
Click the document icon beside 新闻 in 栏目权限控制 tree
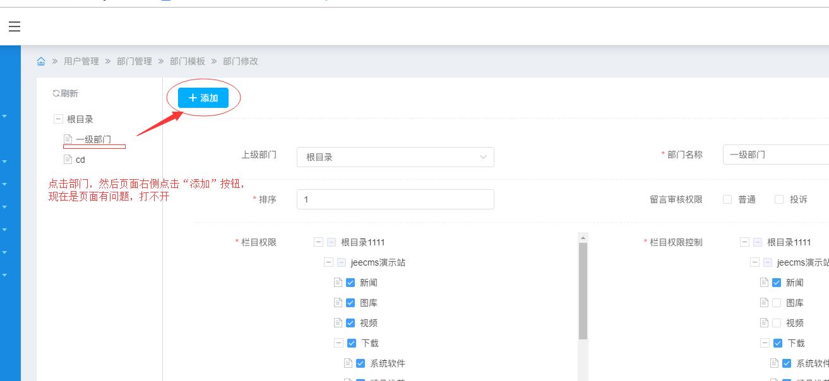(x=764, y=283)
